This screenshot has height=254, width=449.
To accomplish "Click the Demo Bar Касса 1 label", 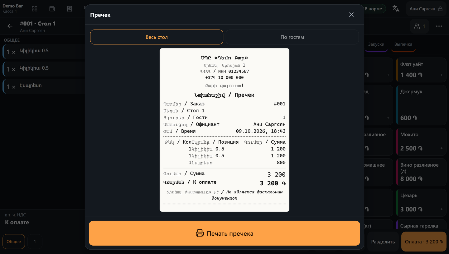I will [x=12, y=9].
